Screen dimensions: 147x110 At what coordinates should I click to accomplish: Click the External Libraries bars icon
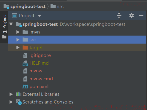(x=19, y=94)
